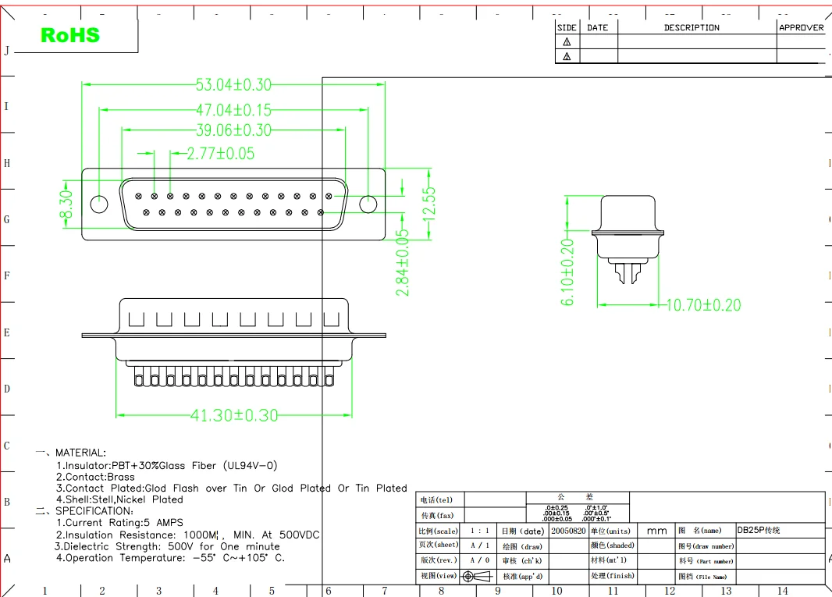Click the MATERIAL heading in notes

pos(80,453)
